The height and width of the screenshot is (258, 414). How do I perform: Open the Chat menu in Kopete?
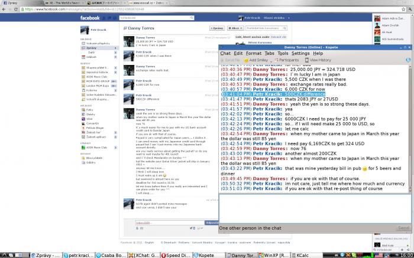(225, 53)
